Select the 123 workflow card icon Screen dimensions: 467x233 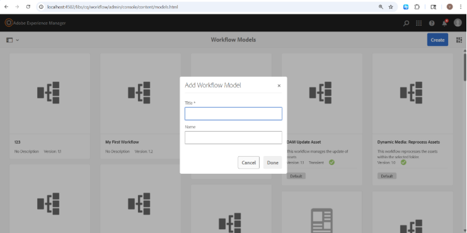point(49,93)
